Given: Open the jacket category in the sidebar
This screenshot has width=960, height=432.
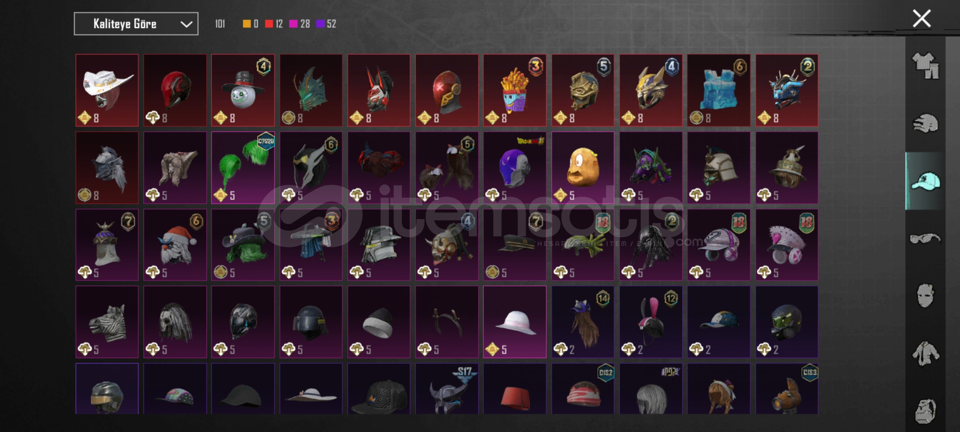Looking at the screenshot, I should tap(925, 354).
